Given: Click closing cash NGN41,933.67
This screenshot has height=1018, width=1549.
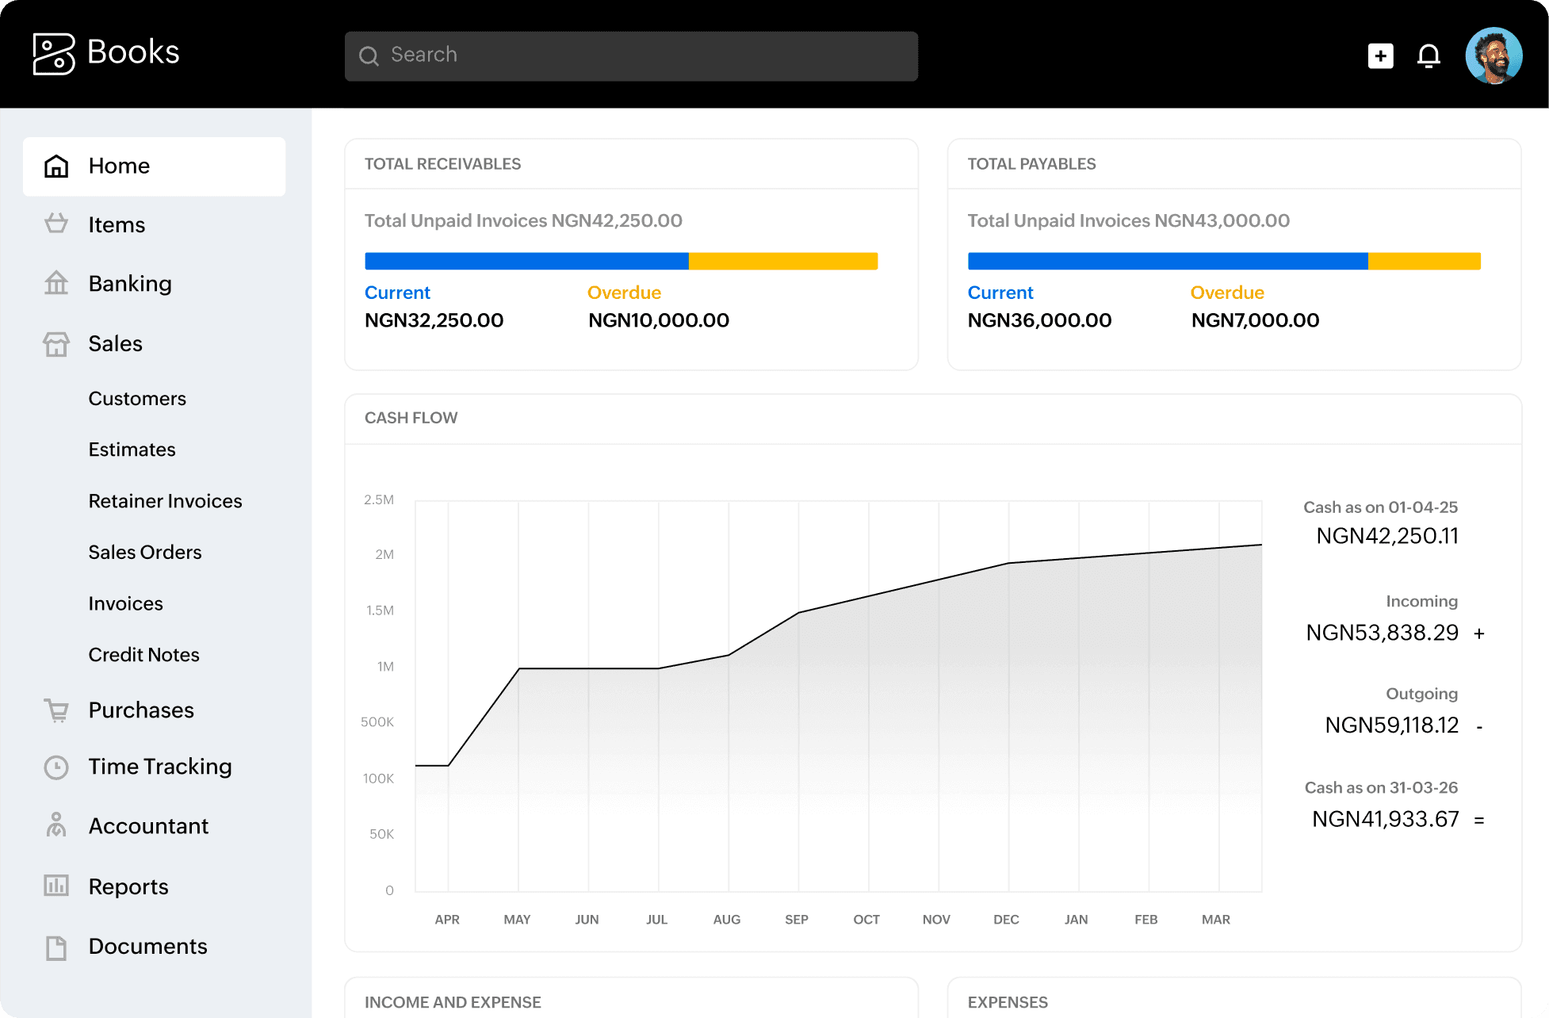Looking at the screenshot, I should click(x=1385, y=819).
